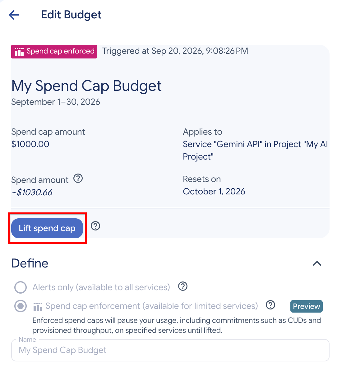Click the spend cap enforced badge icon
Viewport: 337px width, 367px height.
point(19,52)
